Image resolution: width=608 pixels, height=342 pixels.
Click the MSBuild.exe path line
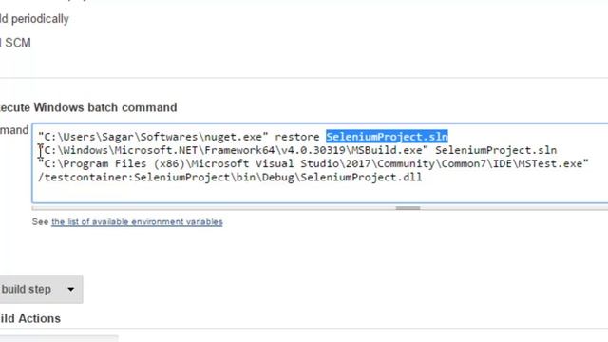coord(297,150)
